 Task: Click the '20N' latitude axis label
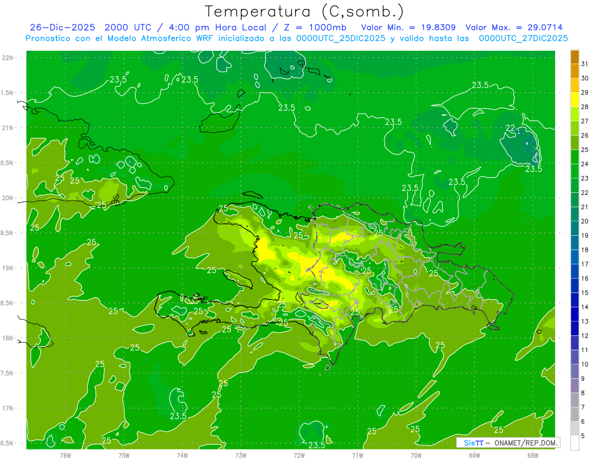click(8, 198)
